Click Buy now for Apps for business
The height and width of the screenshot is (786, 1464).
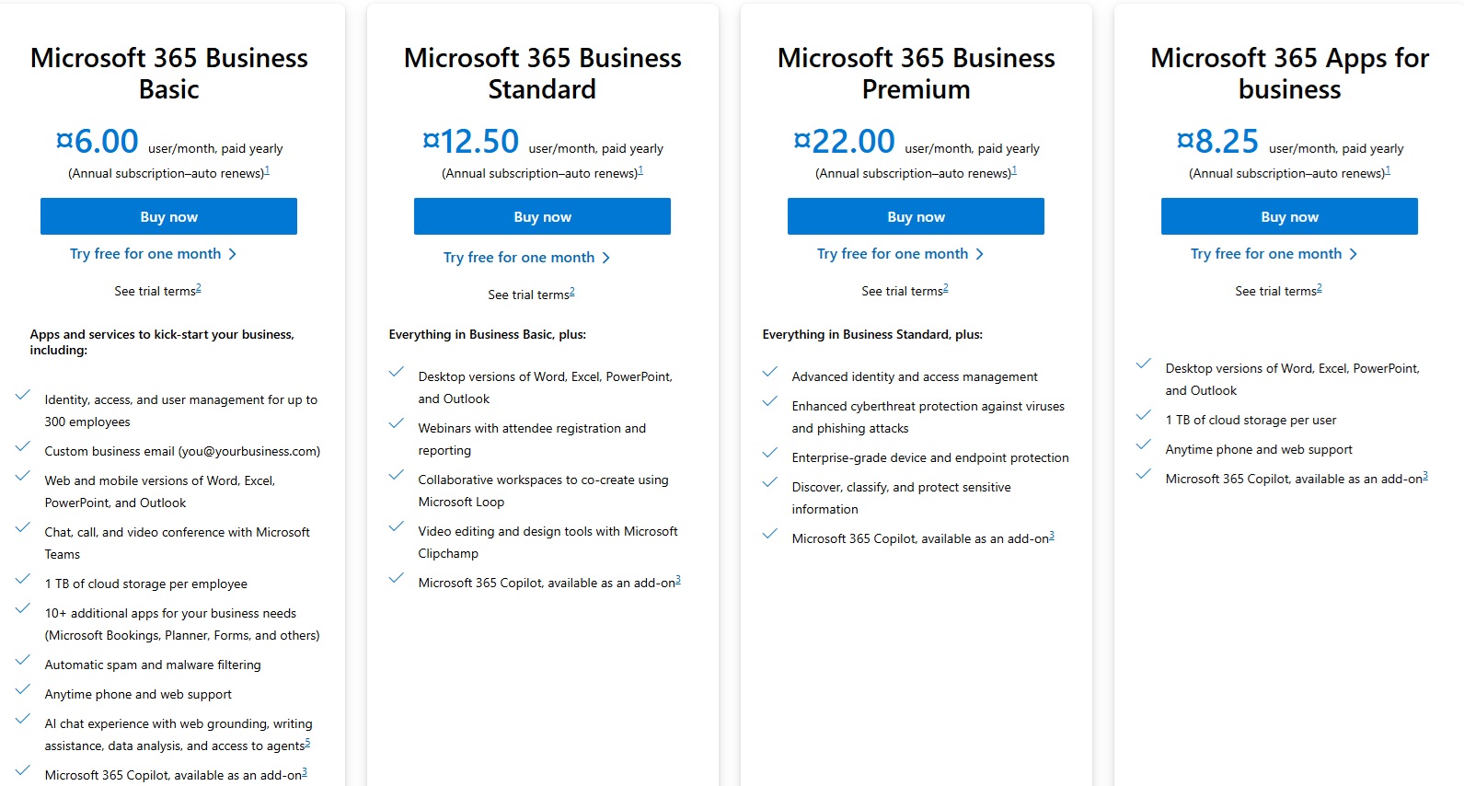click(1289, 216)
